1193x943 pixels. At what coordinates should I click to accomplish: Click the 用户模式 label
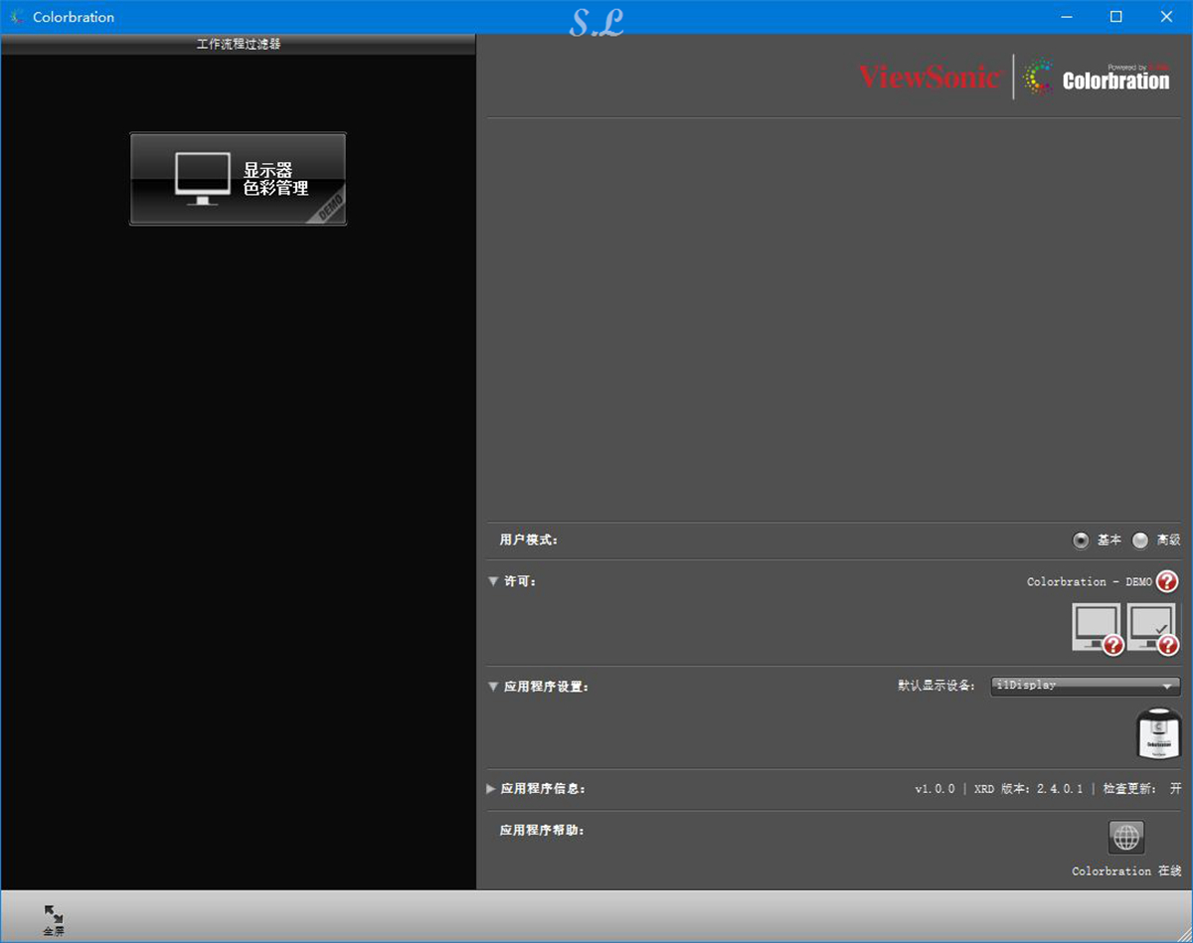click(529, 541)
